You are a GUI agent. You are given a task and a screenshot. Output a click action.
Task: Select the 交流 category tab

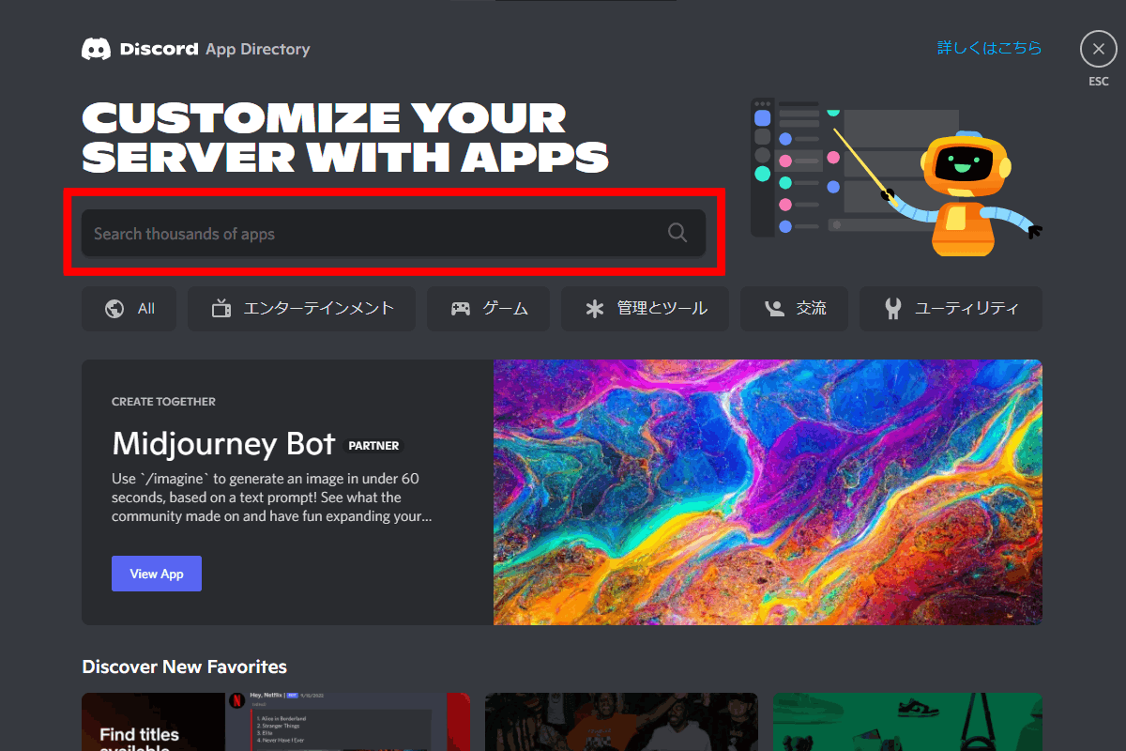pyautogui.click(x=794, y=309)
